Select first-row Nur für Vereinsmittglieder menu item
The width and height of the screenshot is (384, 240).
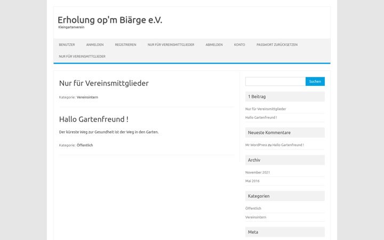click(171, 45)
